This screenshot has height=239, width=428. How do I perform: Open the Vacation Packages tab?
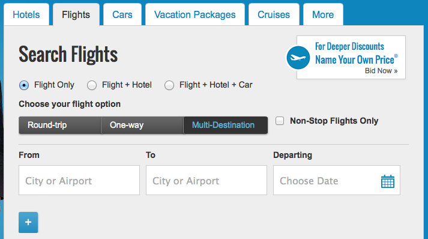pos(195,14)
